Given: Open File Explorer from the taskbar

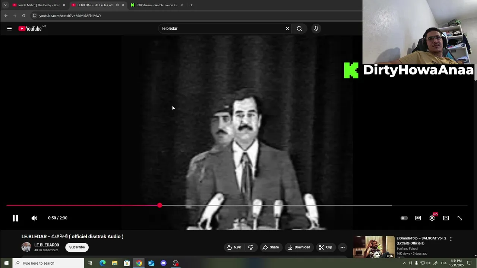Looking at the screenshot, I should click(115, 263).
